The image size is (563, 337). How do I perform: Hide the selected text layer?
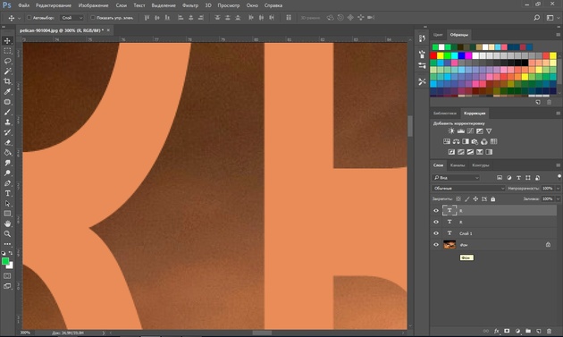[436, 211]
